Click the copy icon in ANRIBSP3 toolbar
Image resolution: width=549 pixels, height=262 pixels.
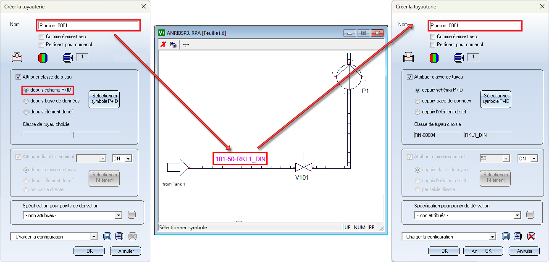pyautogui.click(x=173, y=45)
